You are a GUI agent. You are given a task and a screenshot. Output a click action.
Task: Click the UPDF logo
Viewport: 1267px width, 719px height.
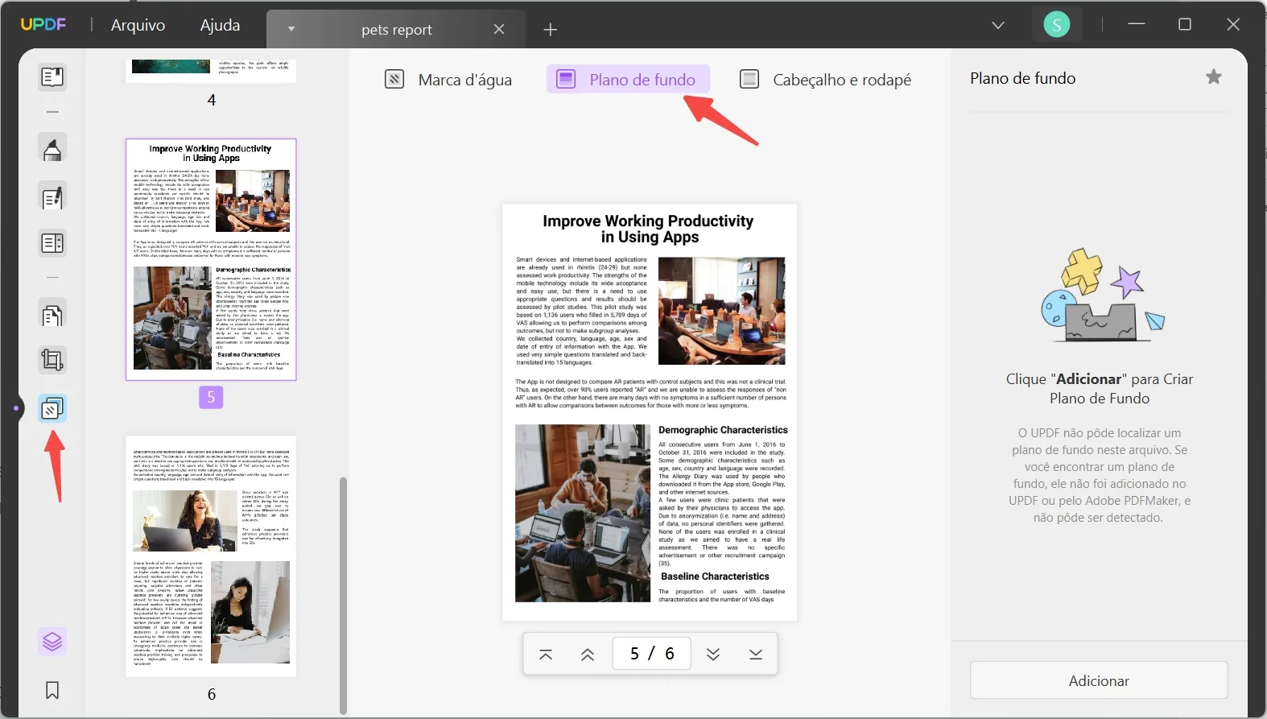coord(43,24)
